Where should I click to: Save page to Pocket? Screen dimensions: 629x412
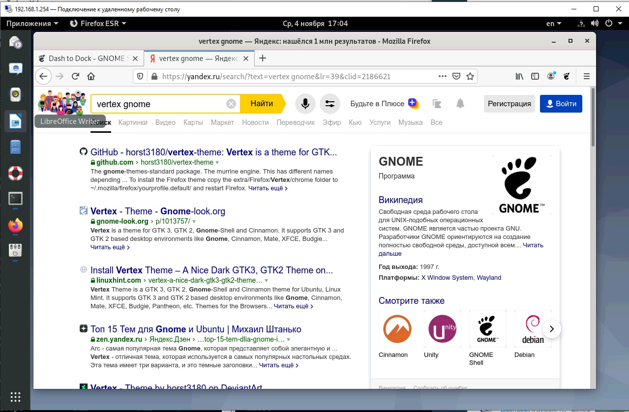click(456, 76)
